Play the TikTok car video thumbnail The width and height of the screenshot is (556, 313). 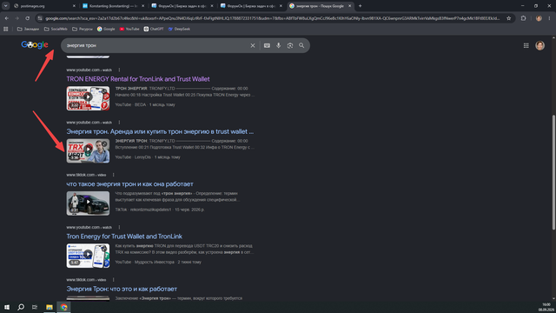point(88,203)
